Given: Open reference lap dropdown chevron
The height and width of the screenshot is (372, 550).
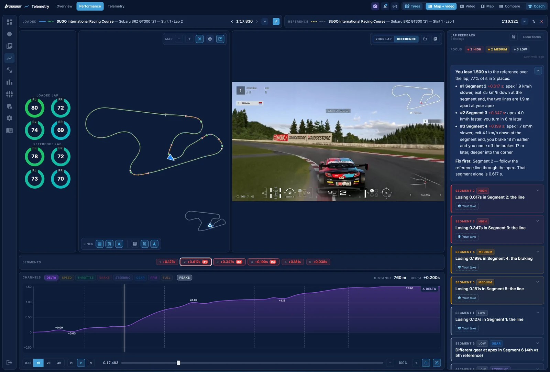Looking at the screenshot, I should point(525,21).
